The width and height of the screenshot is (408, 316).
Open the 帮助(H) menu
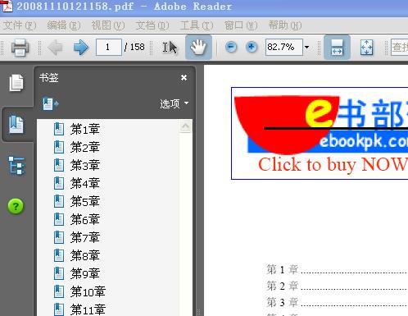pyautogui.click(x=285, y=25)
